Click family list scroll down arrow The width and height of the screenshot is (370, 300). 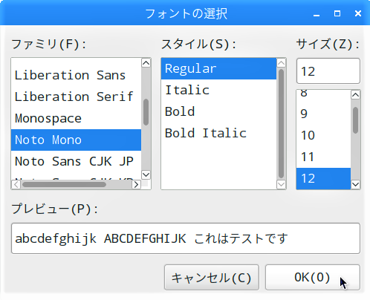point(146,175)
